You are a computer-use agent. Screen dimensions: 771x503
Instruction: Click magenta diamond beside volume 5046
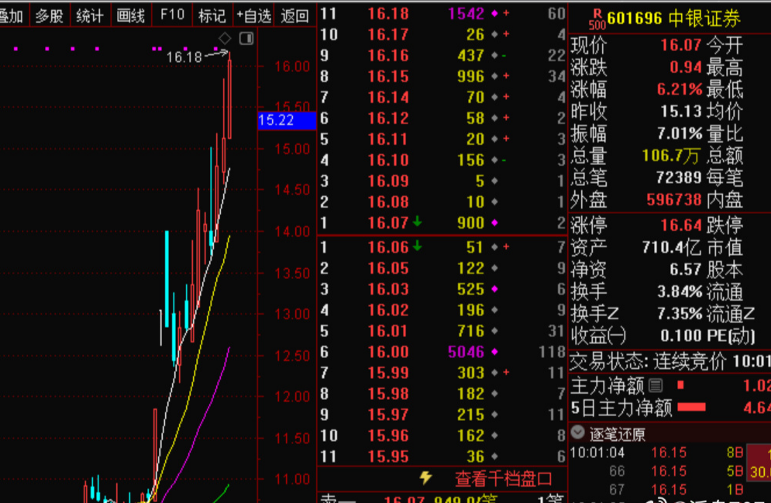pyautogui.click(x=494, y=352)
